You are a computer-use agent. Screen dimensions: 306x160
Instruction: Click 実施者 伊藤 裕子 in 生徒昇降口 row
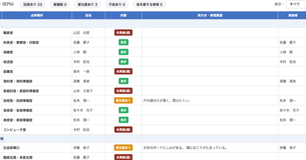(x=288, y=148)
